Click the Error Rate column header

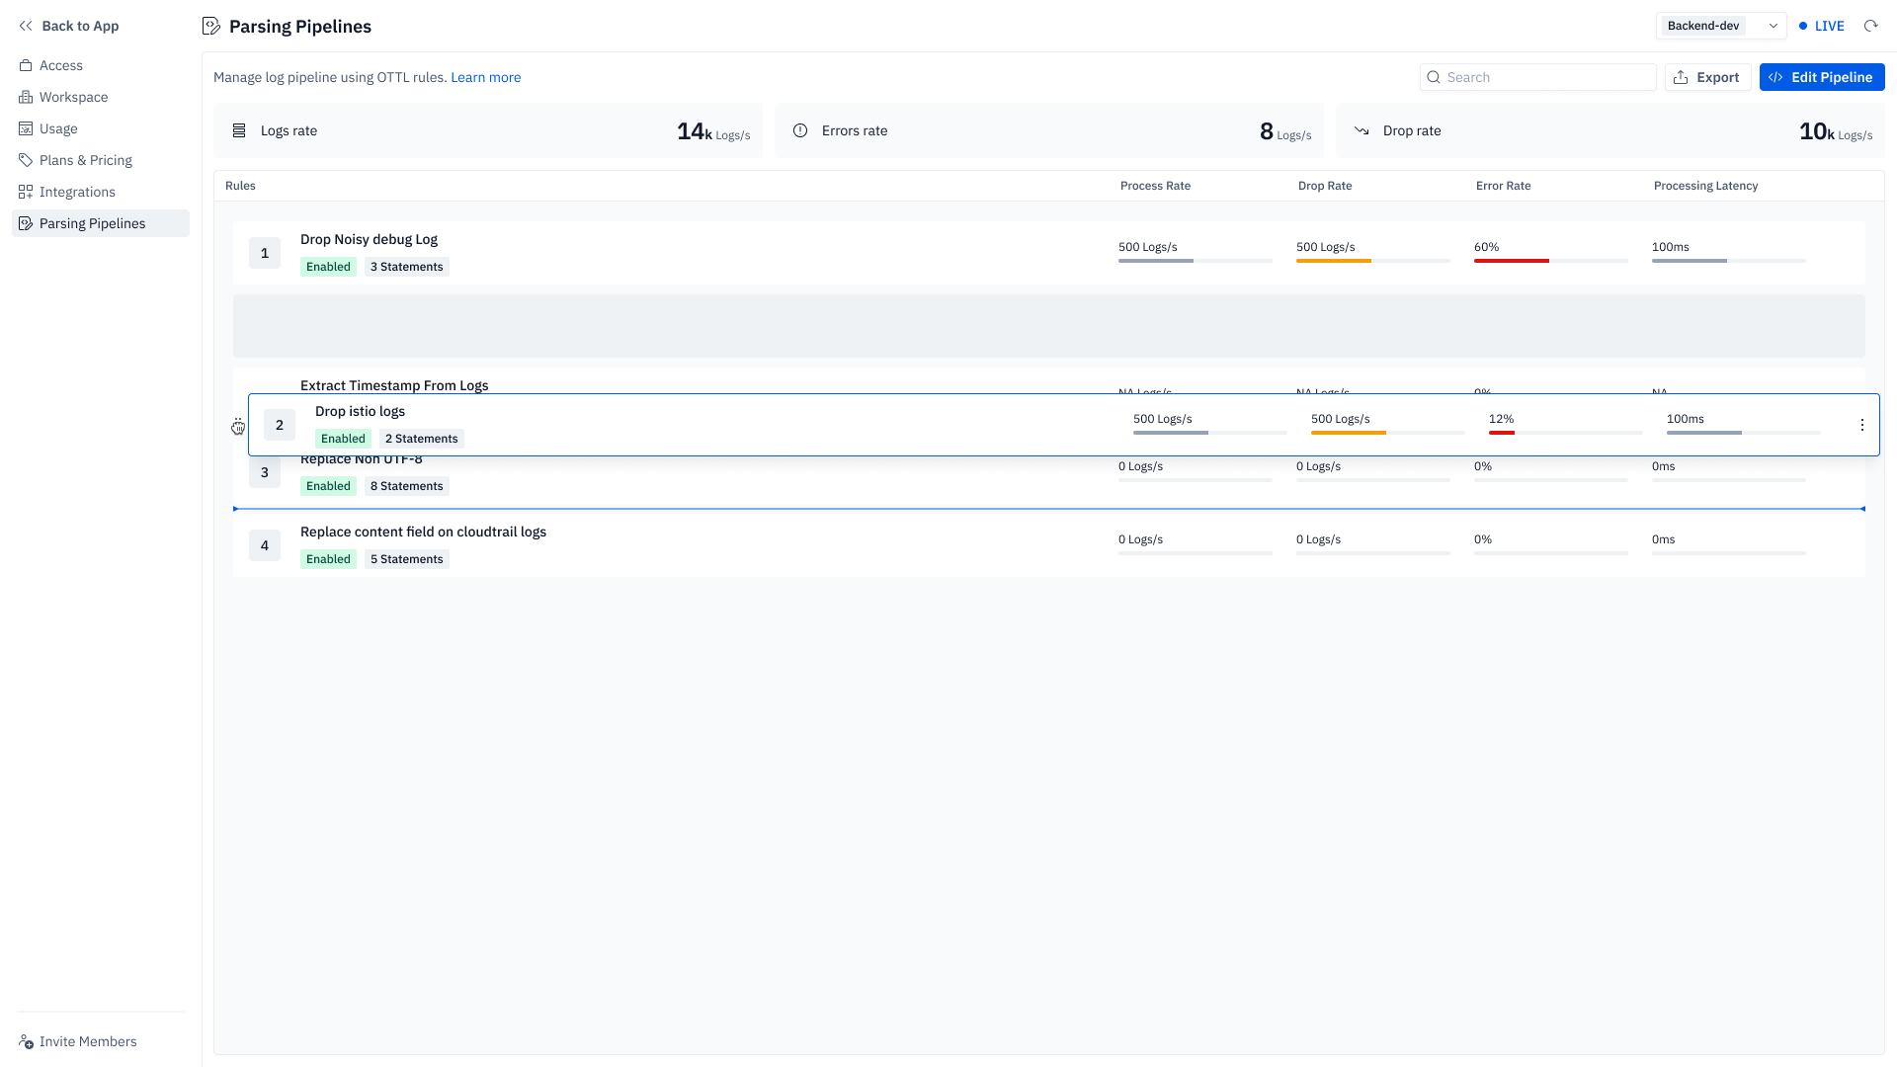coord(1503,186)
